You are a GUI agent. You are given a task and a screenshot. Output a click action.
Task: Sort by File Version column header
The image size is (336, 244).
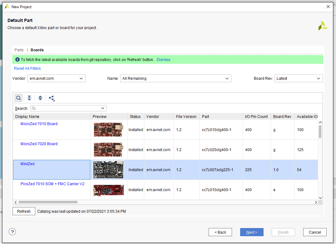[187, 117]
